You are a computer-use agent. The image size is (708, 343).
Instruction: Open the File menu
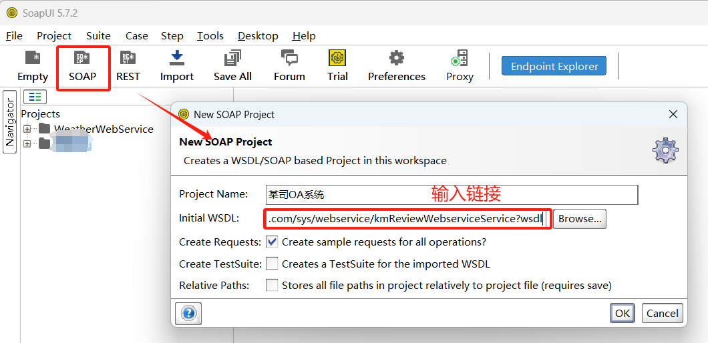pyautogui.click(x=15, y=35)
